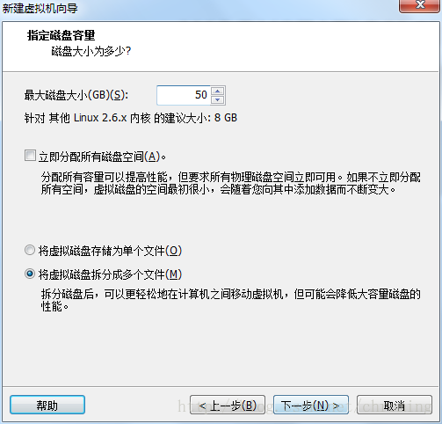442x424 pixels.
Task: Click the 存储为单个文件(O) option label
Action: click(110, 251)
